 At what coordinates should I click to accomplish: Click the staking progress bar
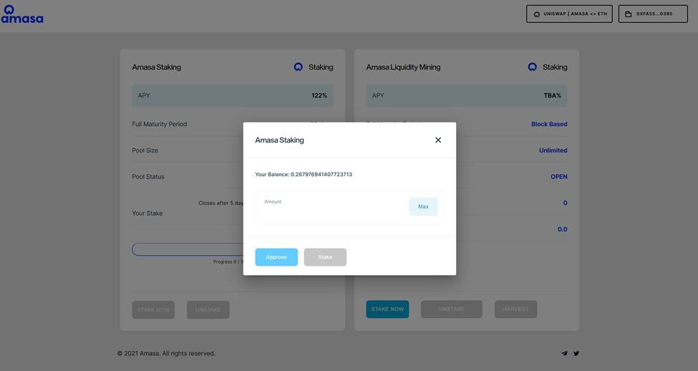(188, 249)
